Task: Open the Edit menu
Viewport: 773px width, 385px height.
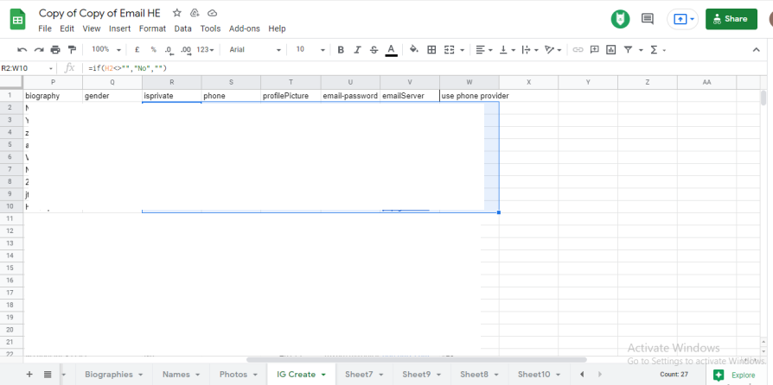Action: [x=67, y=28]
